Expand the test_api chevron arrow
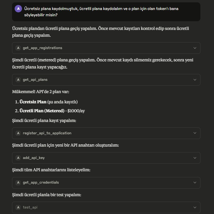214x214 pixels. 195,207
